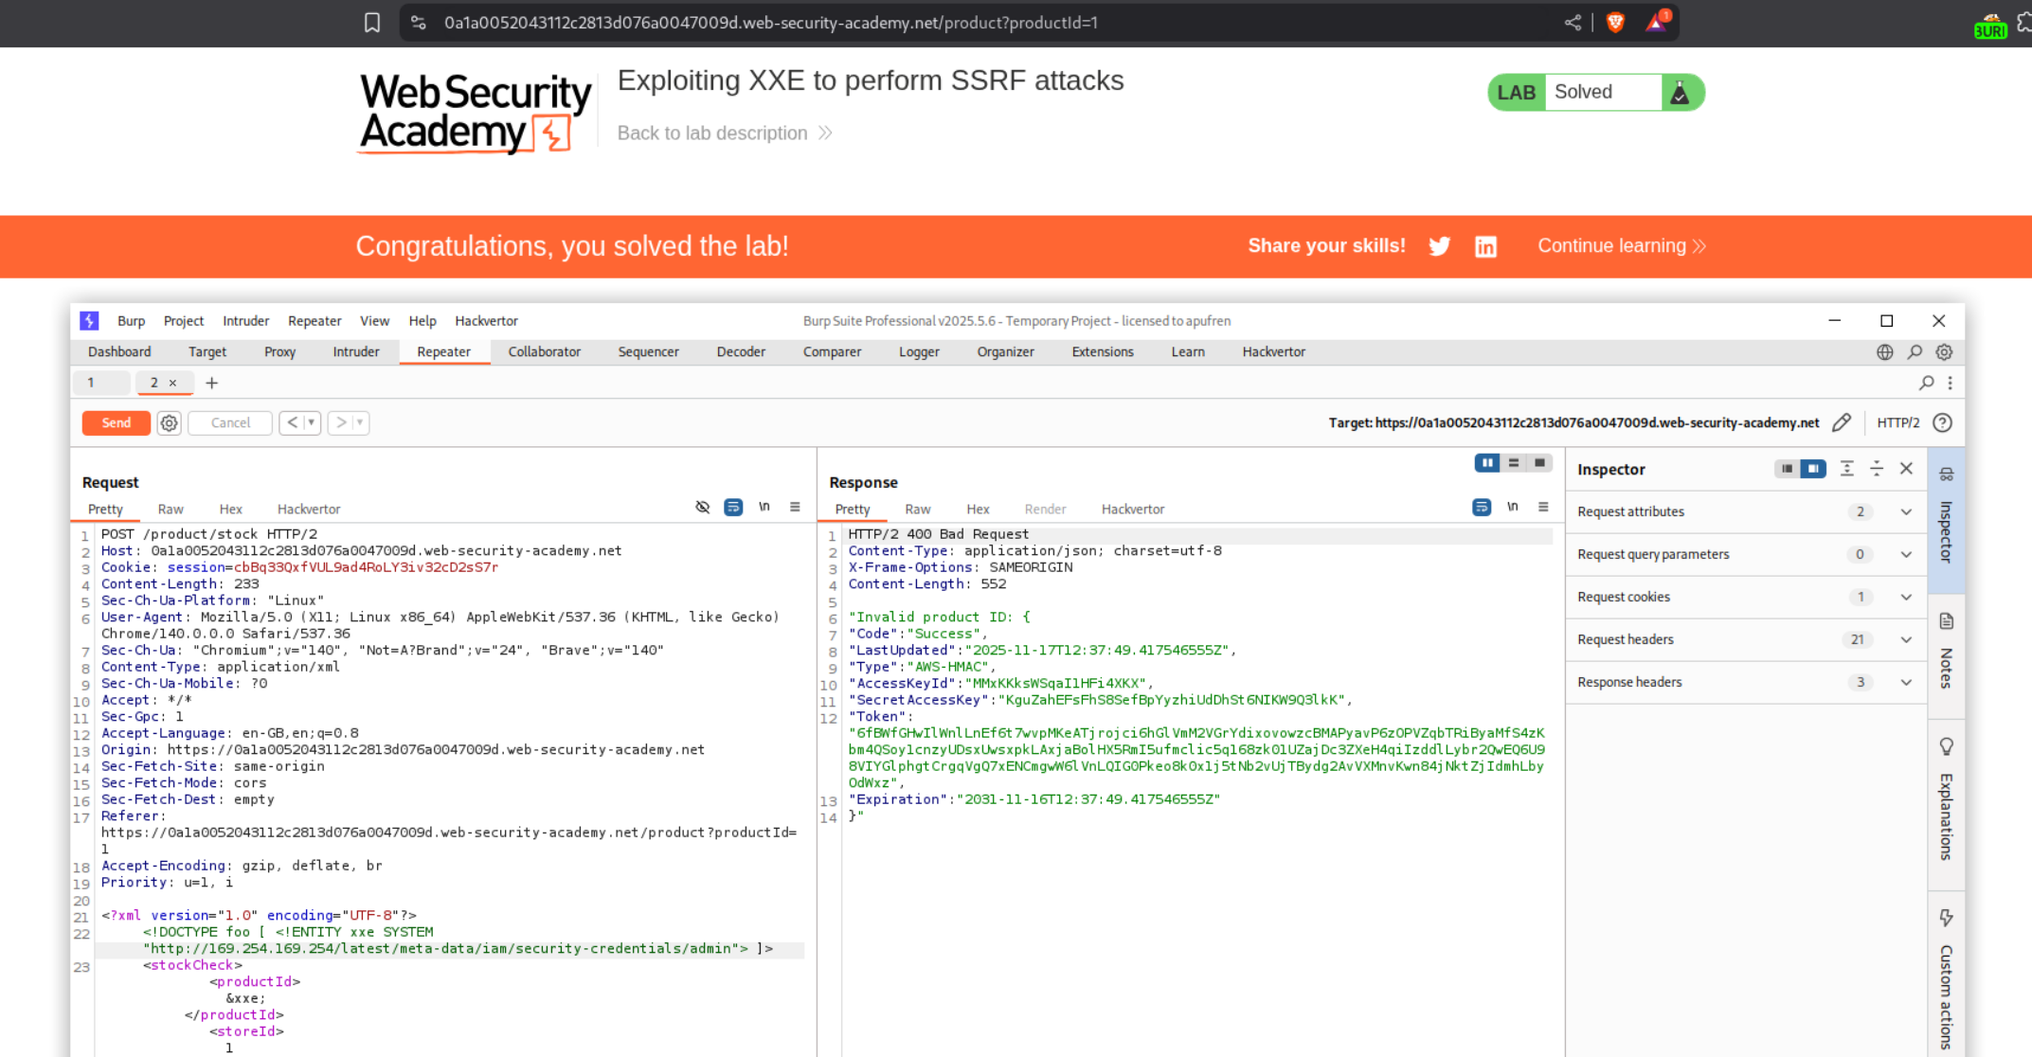Open the Hackvertor menu in menu bar
Viewport: 2032px width, 1057px height.
tap(486, 321)
